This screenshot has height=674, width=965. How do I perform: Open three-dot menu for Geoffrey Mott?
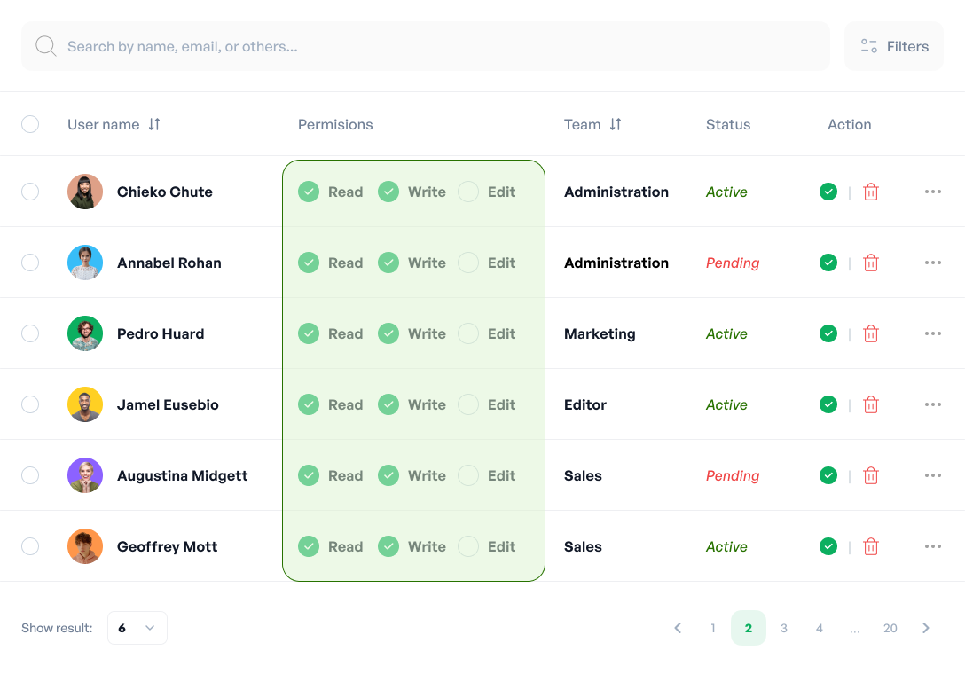tap(932, 546)
